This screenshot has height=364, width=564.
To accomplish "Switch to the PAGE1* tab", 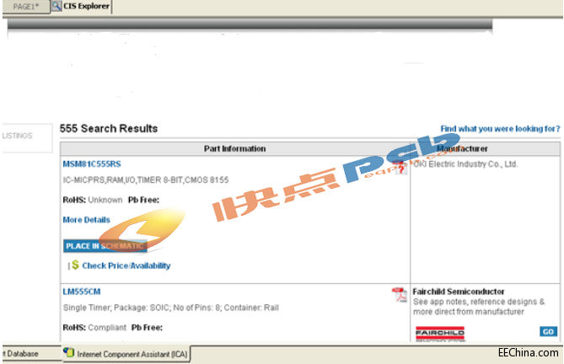I will [x=25, y=7].
